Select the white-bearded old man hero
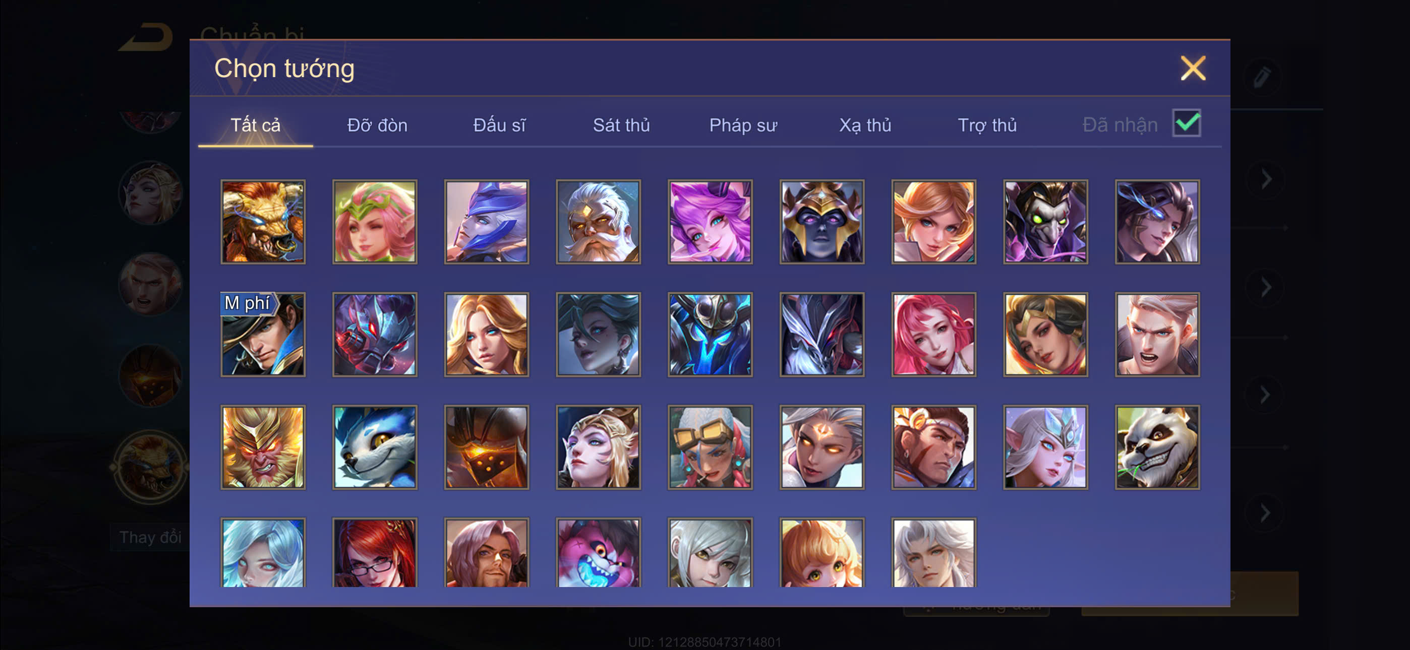The width and height of the screenshot is (1410, 650). (598, 222)
